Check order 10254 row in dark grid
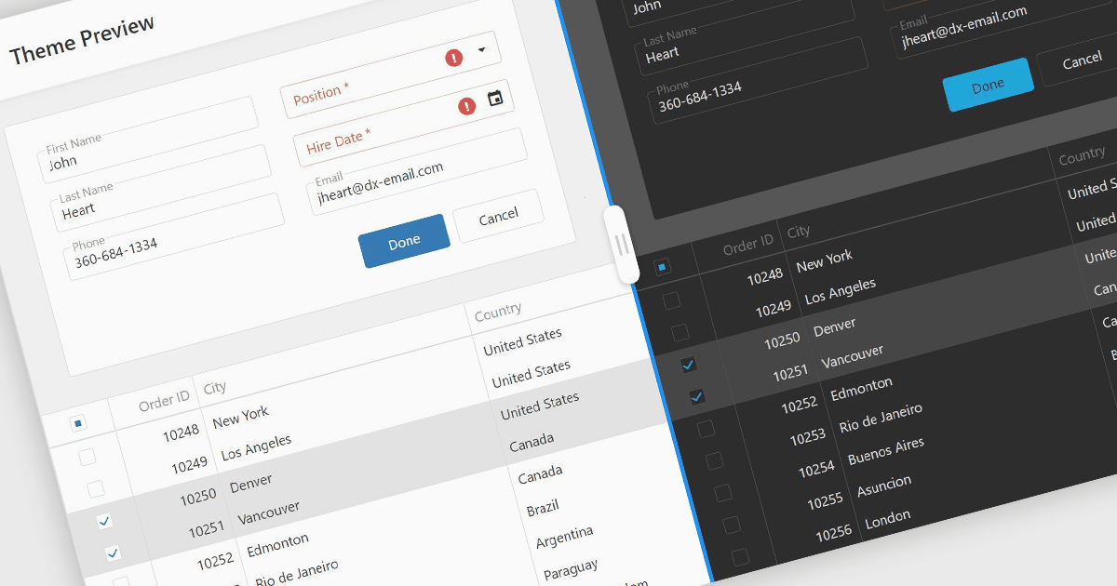 pos(722,493)
